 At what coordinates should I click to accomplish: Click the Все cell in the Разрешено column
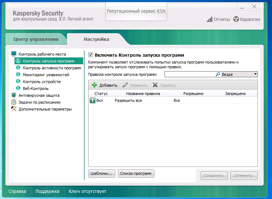[x=177, y=100]
